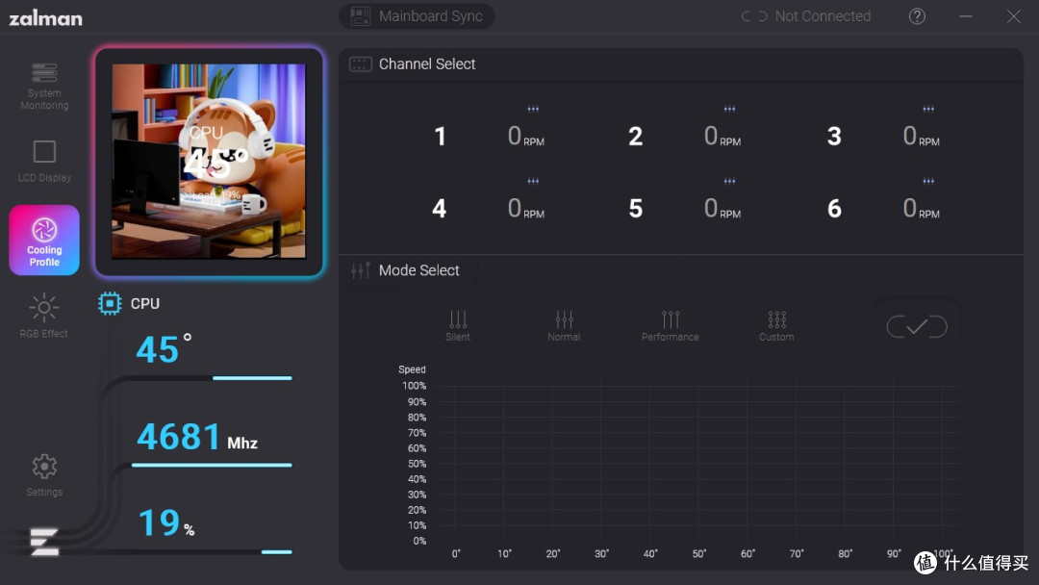This screenshot has height=585, width=1039.
Task: Choose the Silent fan mode
Action: pos(458,326)
